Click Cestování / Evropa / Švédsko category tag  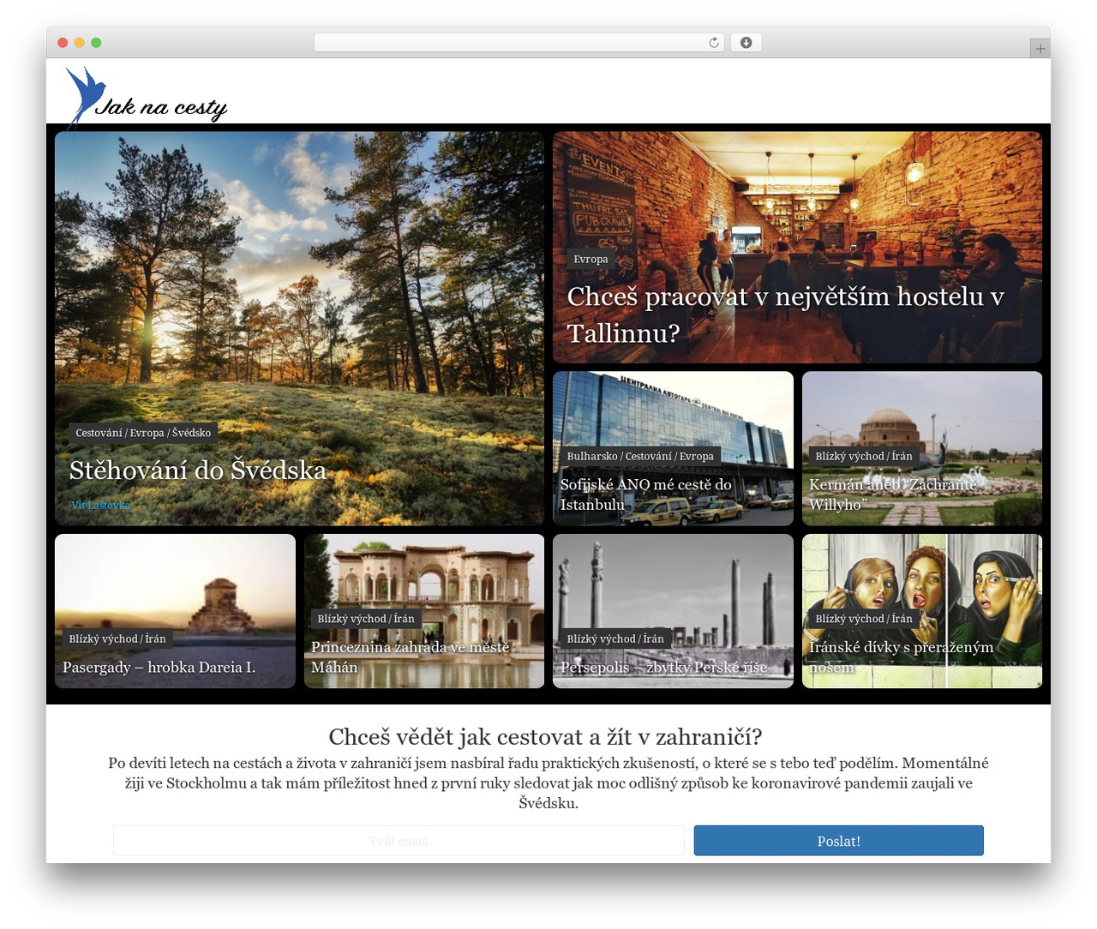[143, 433]
